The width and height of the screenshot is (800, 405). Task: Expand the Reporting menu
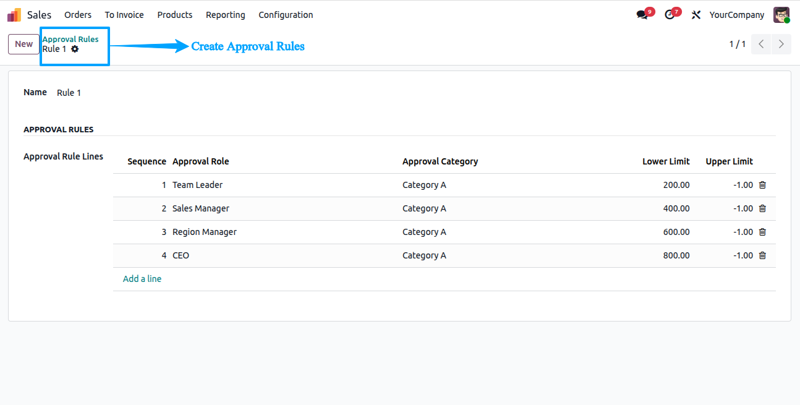point(226,15)
